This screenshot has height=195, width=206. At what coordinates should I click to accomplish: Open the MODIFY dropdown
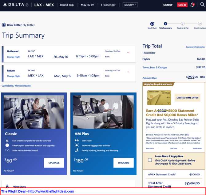pos(130,5)
